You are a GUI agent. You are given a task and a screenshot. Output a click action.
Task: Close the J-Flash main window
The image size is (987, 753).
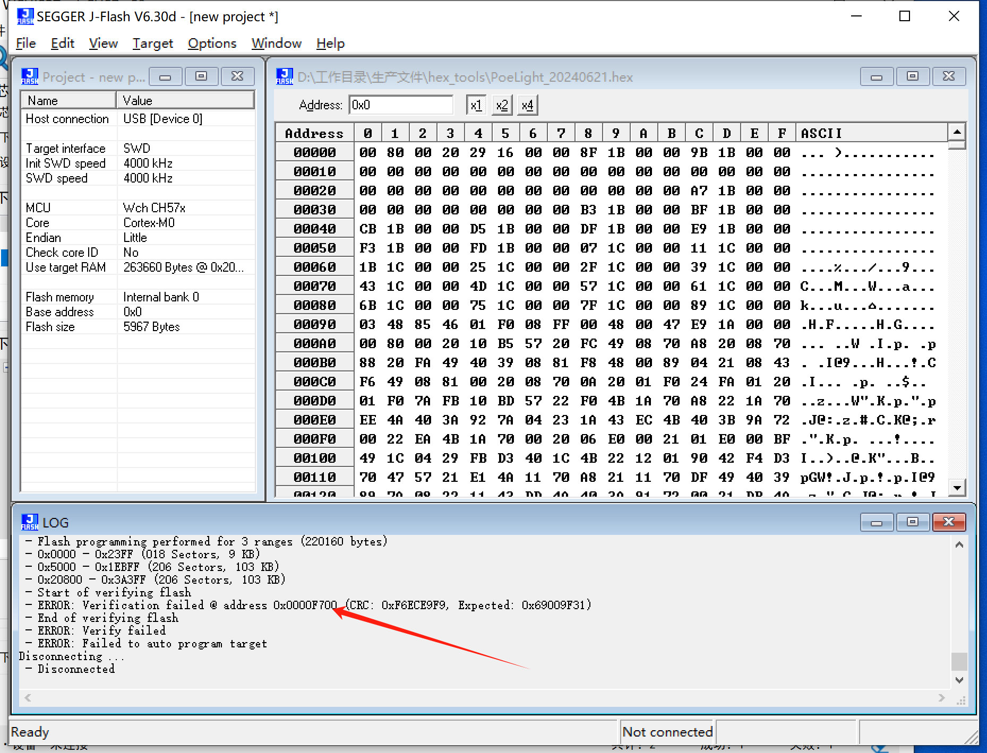point(954,16)
